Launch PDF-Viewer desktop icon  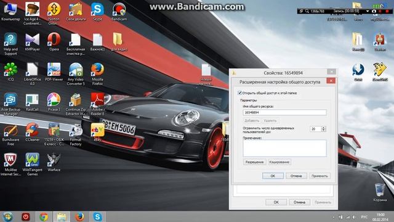coord(54,72)
